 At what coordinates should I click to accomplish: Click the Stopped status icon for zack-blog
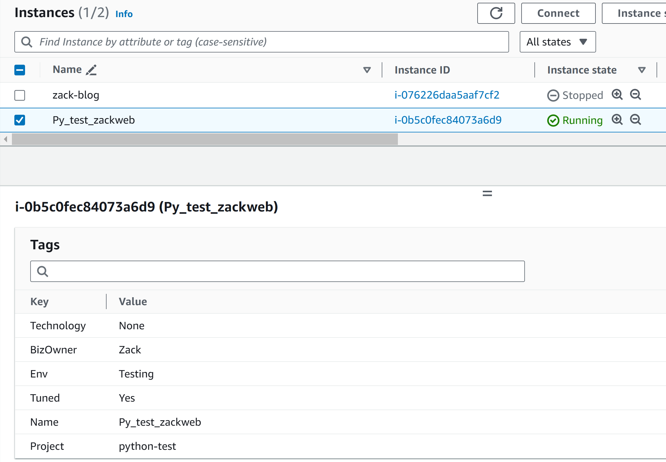pyautogui.click(x=553, y=95)
